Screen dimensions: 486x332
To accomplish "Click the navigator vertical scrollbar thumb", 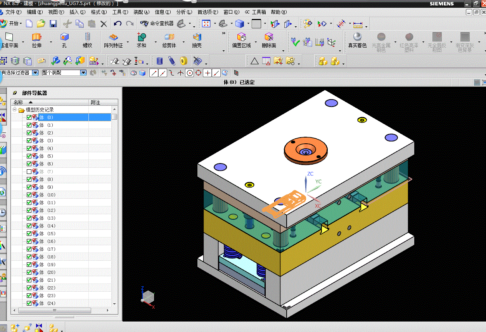I will pos(114,117).
